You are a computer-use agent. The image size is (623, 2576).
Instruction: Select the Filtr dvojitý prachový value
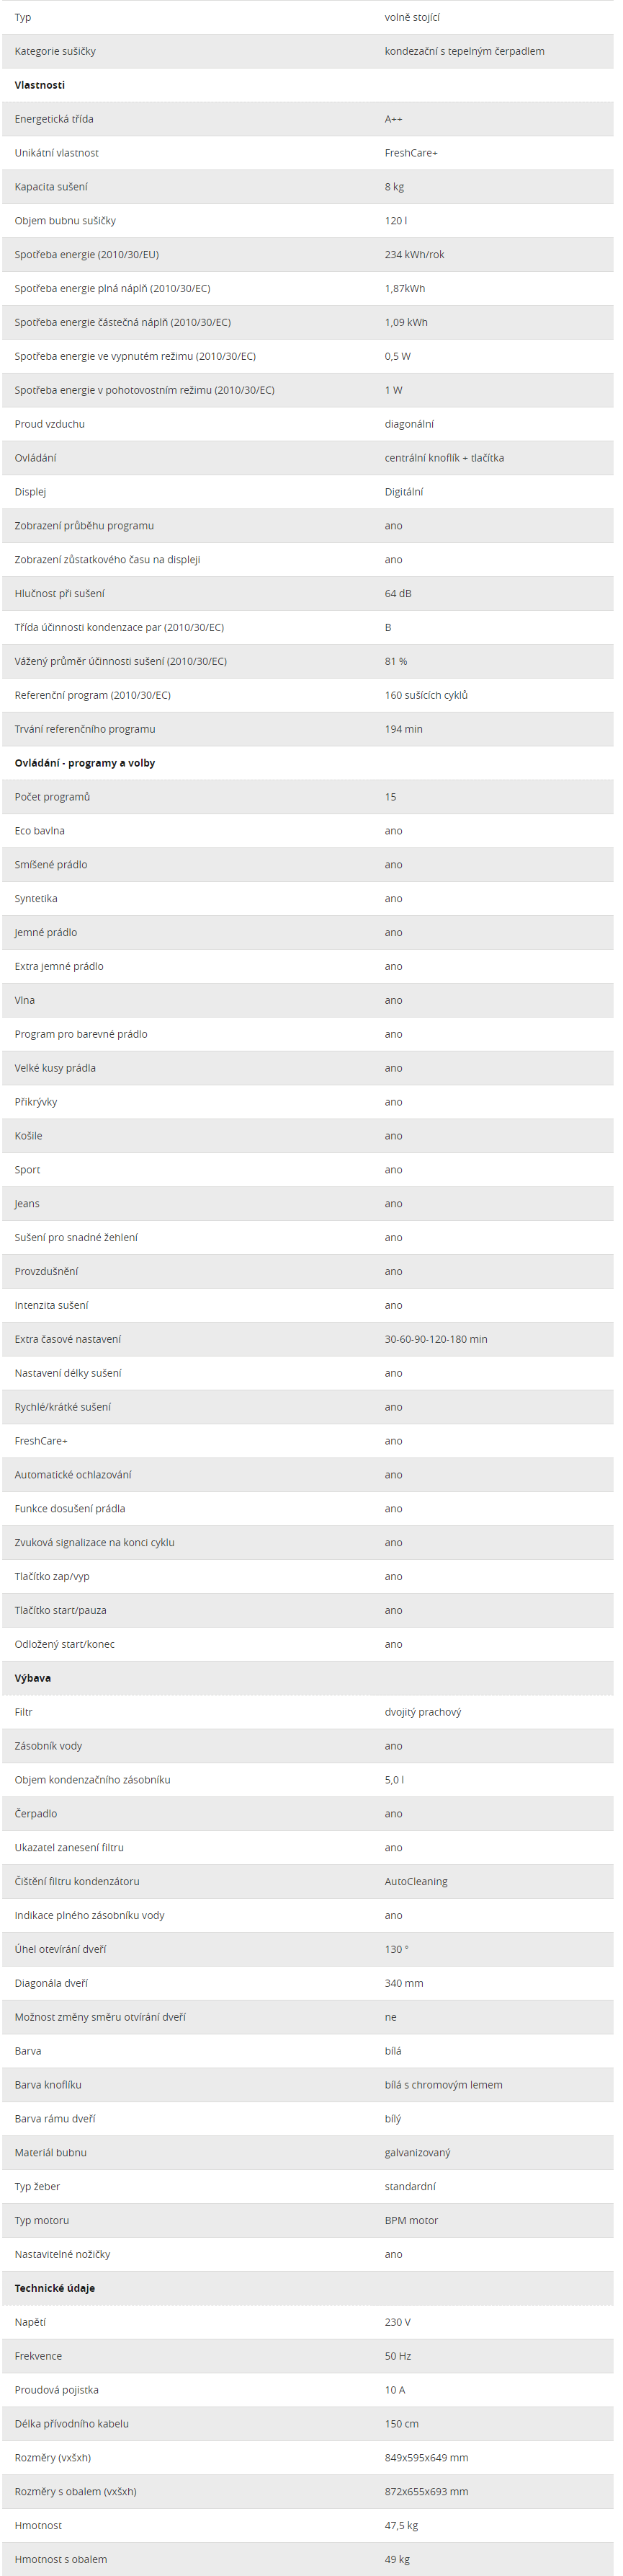coord(423,1712)
